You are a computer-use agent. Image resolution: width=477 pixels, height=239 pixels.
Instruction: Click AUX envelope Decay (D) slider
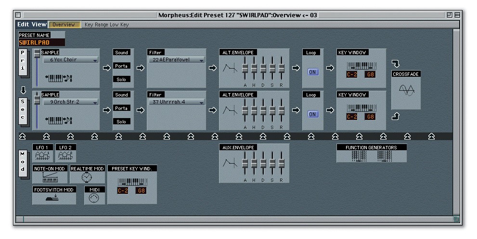(x=263, y=164)
